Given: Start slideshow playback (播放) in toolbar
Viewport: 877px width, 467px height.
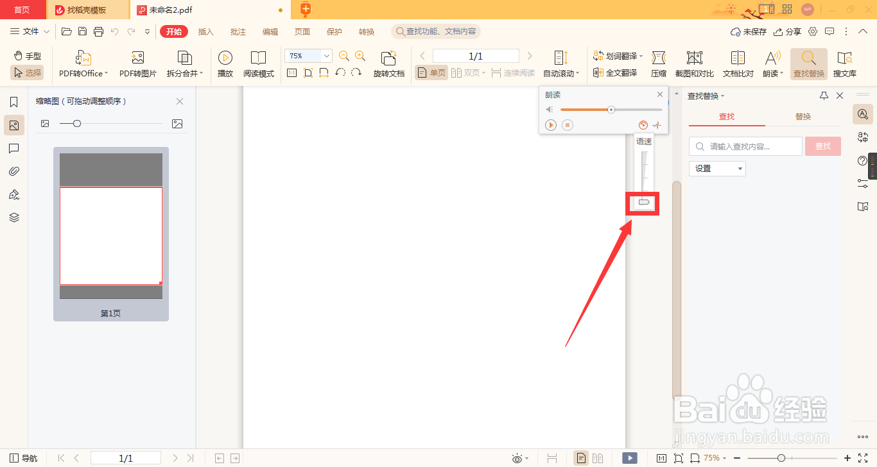Looking at the screenshot, I should tap(225, 64).
